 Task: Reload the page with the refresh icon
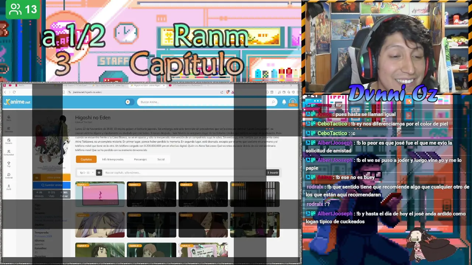click(x=14, y=92)
